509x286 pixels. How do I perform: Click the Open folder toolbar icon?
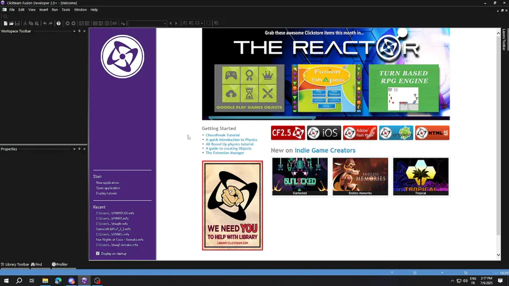coord(11,23)
